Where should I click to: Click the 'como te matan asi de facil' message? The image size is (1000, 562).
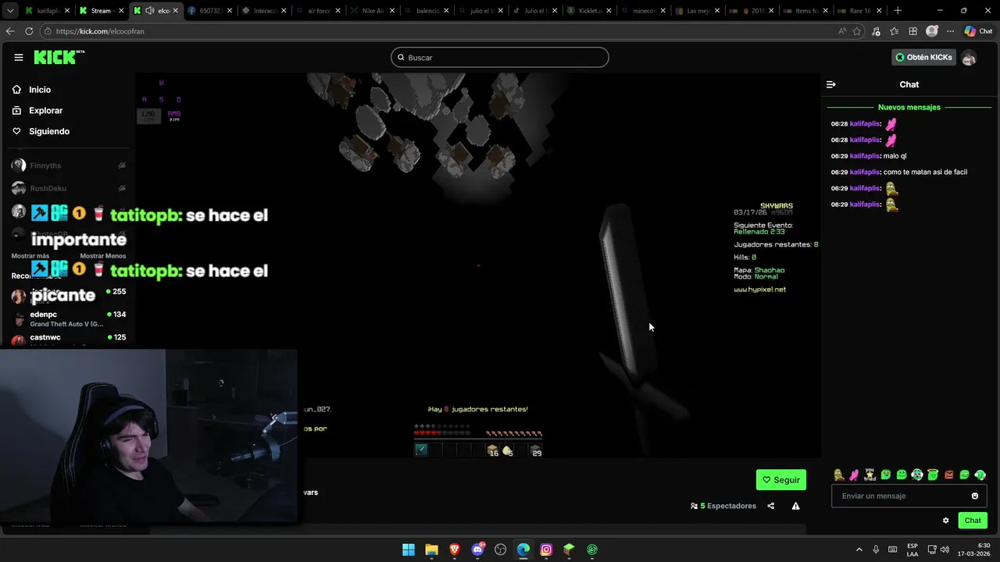tap(925, 172)
